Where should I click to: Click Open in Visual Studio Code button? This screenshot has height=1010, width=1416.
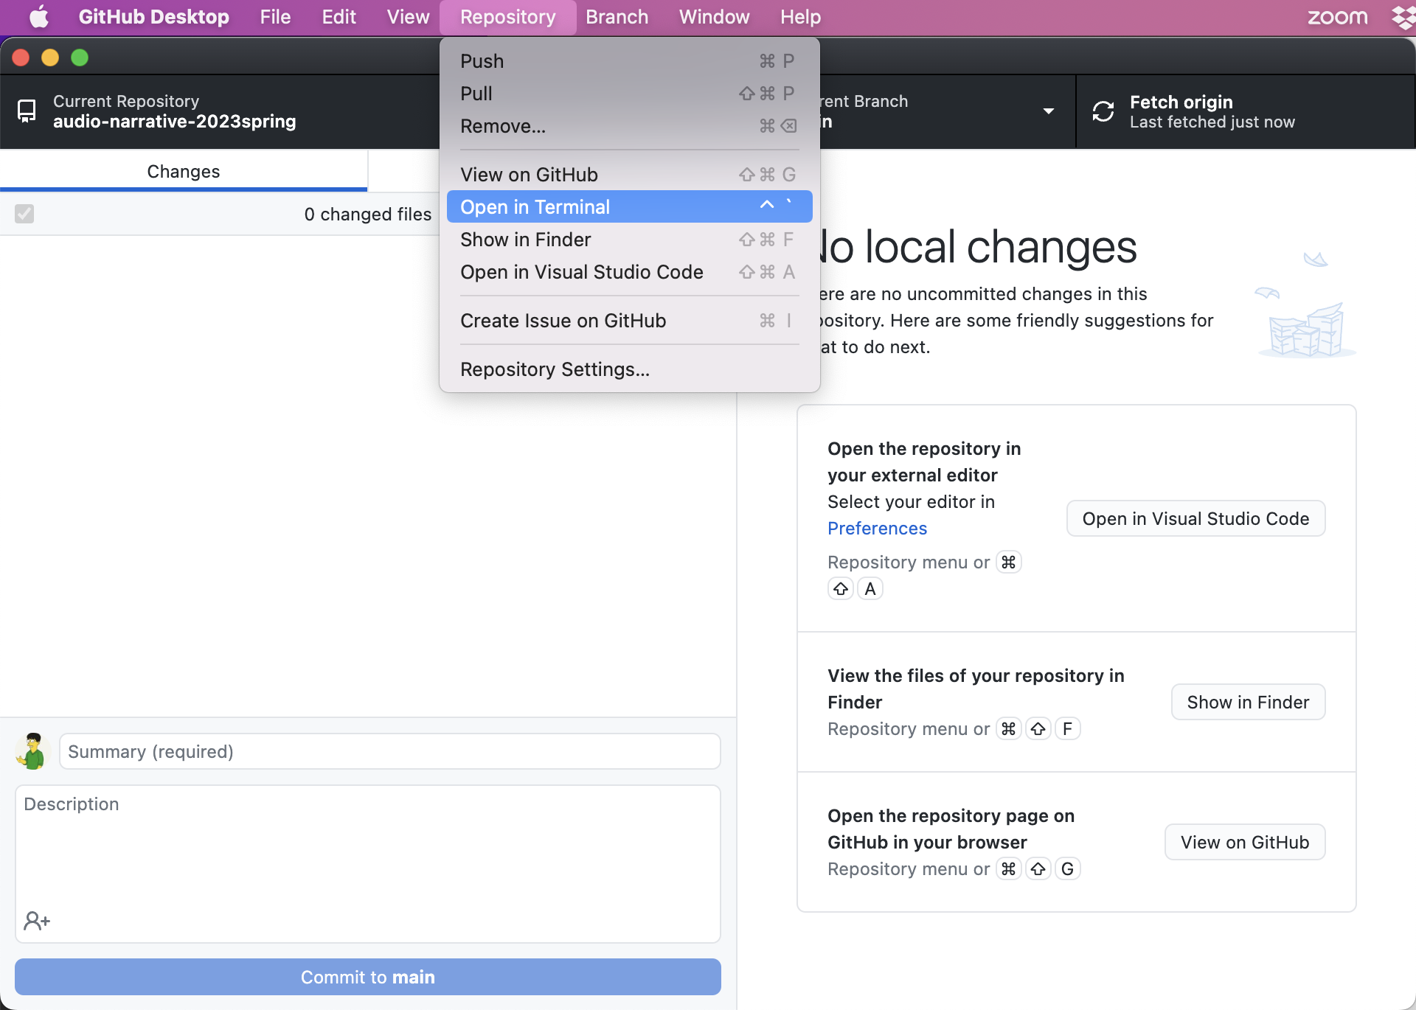point(1195,518)
